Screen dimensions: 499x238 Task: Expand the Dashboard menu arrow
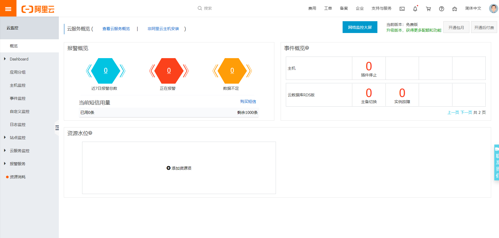click(x=5, y=59)
